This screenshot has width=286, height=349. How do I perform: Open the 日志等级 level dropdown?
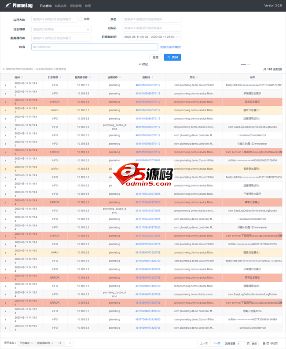coord(61,29)
